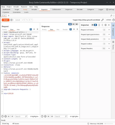Switch to the Intruder tab
Viewport: 115px width, 125px height.
(34, 9)
